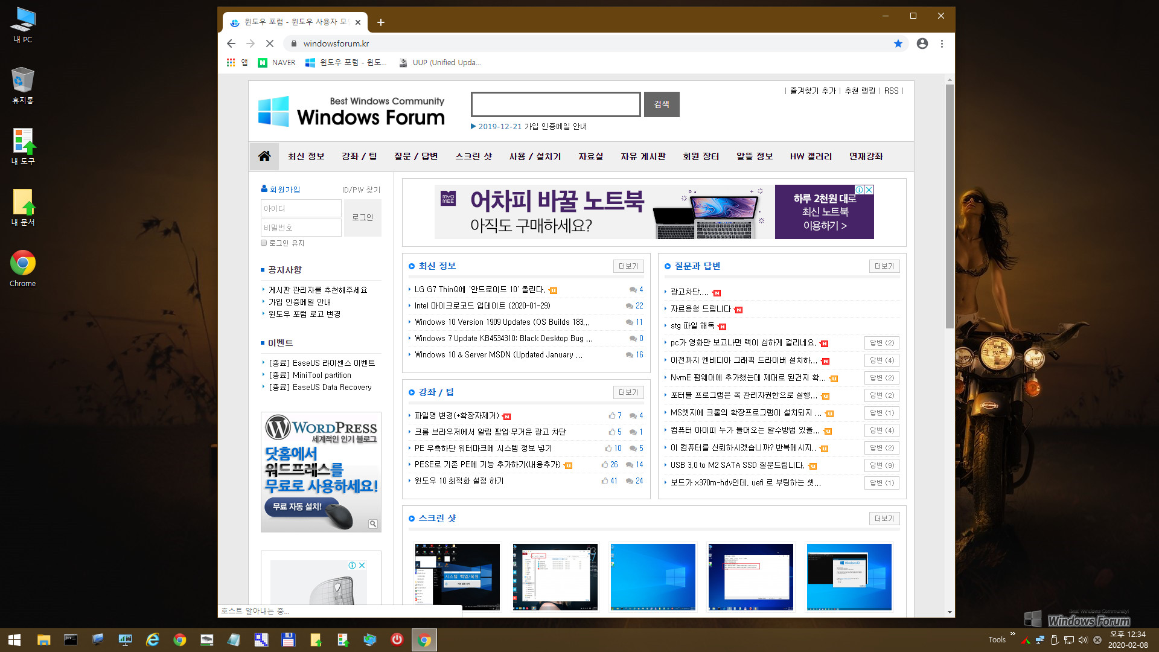Click the blue floppy disk icon in the taskbar
The width and height of the screenshot is (1159, 652).
tap(288, 640)
